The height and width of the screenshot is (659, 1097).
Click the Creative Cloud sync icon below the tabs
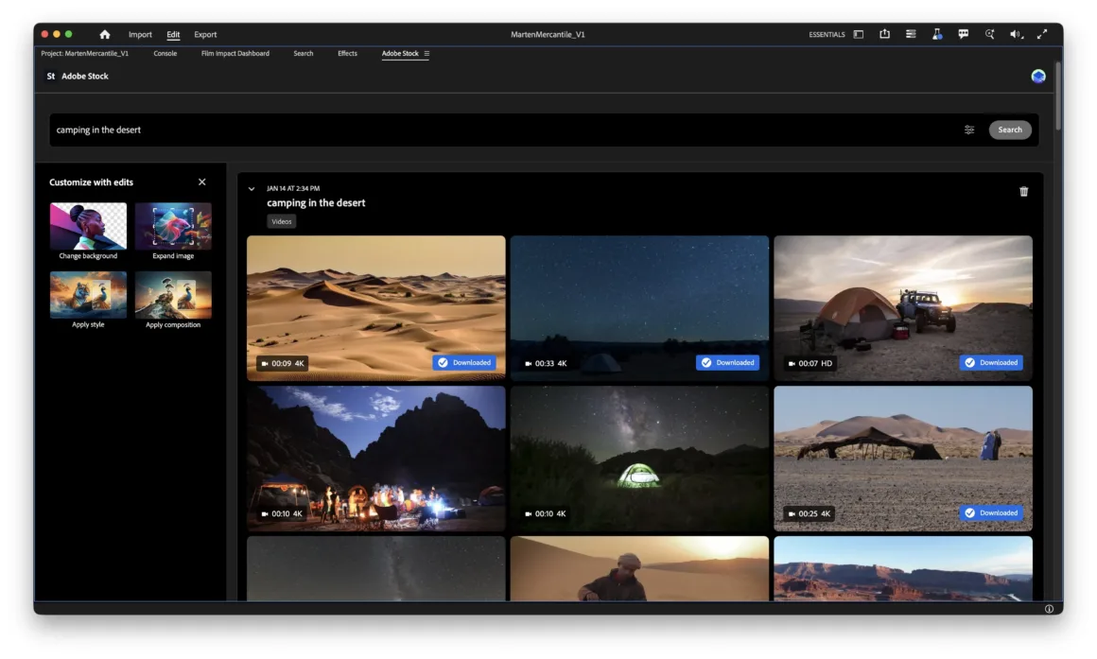[x=1037, y=76]
